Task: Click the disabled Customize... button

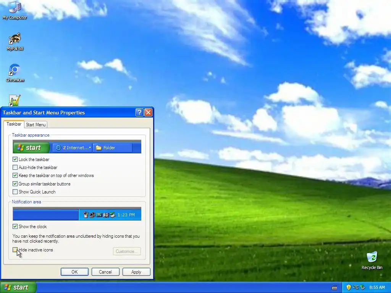Action: (x=127, y=251)
